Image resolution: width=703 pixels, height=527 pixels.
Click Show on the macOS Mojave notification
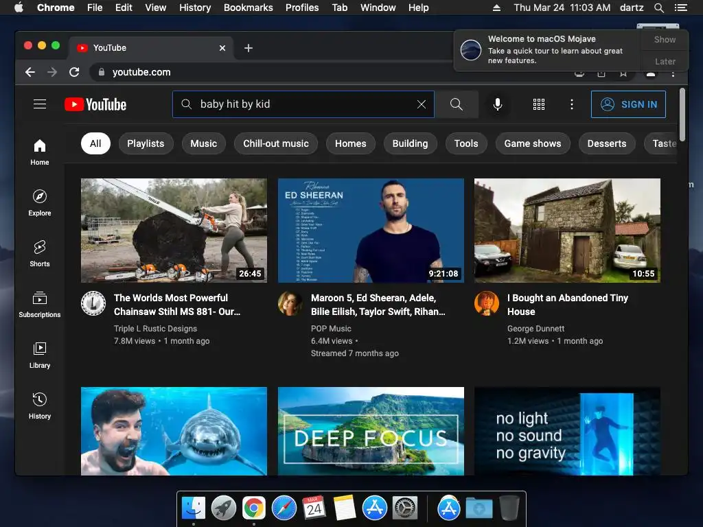(x=665, y=39)
